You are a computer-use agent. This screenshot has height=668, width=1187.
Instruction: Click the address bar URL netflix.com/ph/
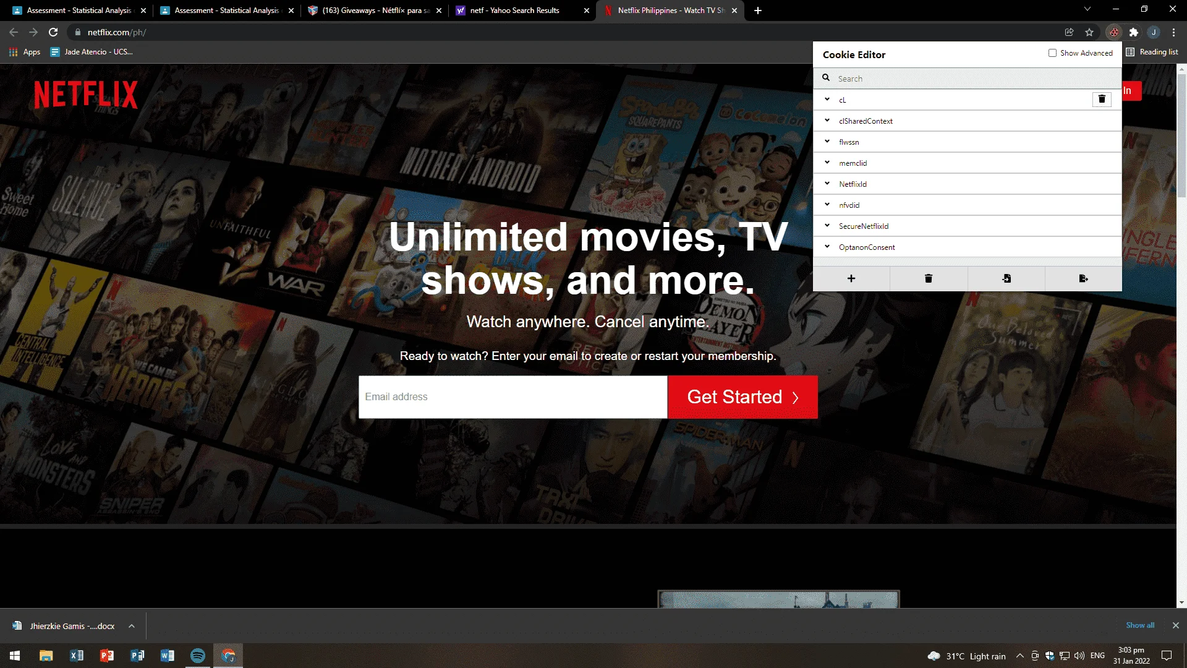point(117,32)
